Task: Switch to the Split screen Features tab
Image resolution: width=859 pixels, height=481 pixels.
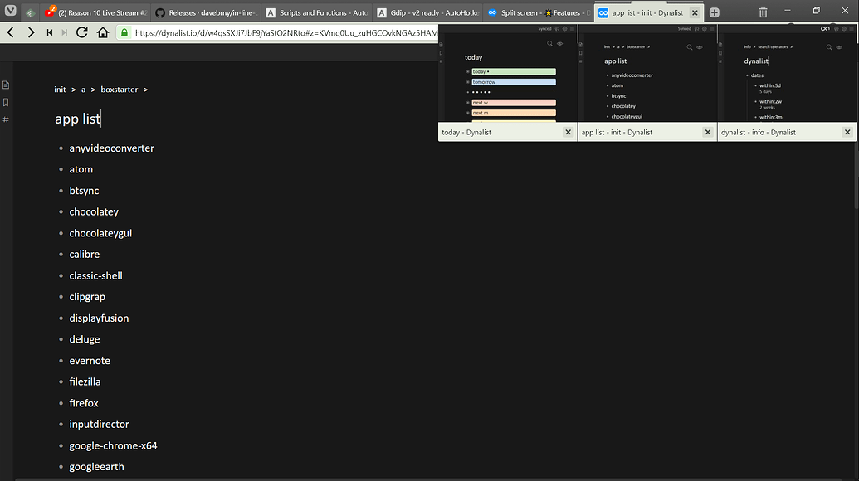Action: pos(539,12)
